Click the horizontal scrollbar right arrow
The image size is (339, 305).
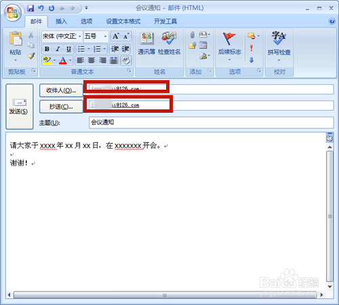point(321,295)
